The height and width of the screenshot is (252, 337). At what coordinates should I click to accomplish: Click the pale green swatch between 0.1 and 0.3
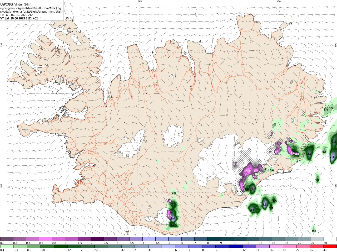pyautogui.click(x=7, y=246)
